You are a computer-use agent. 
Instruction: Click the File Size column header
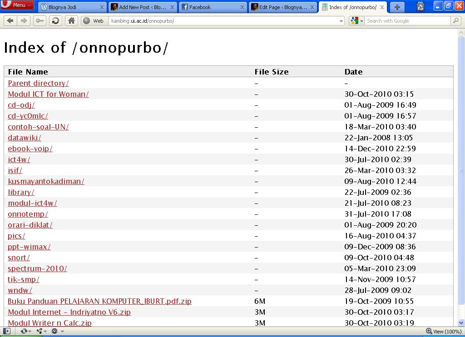pos(272,72)
